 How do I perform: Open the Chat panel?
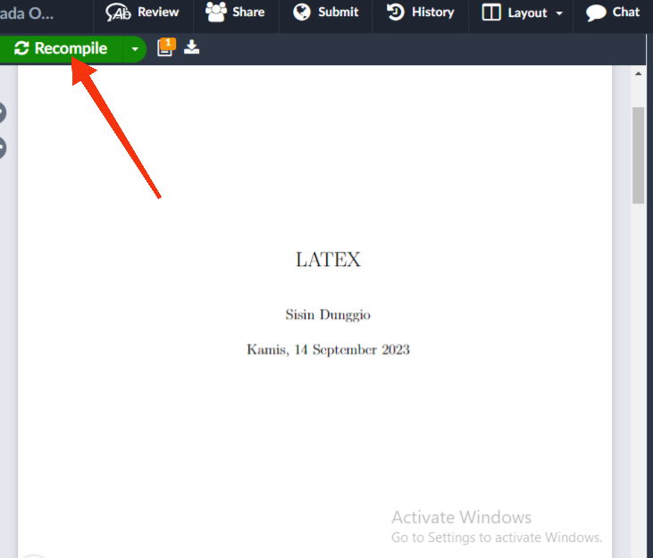(x=613, y=12)
